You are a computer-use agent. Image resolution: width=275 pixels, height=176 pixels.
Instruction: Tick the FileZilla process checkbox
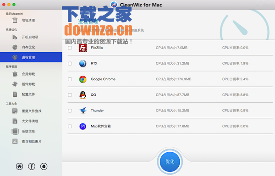click(x=70, y=48)
